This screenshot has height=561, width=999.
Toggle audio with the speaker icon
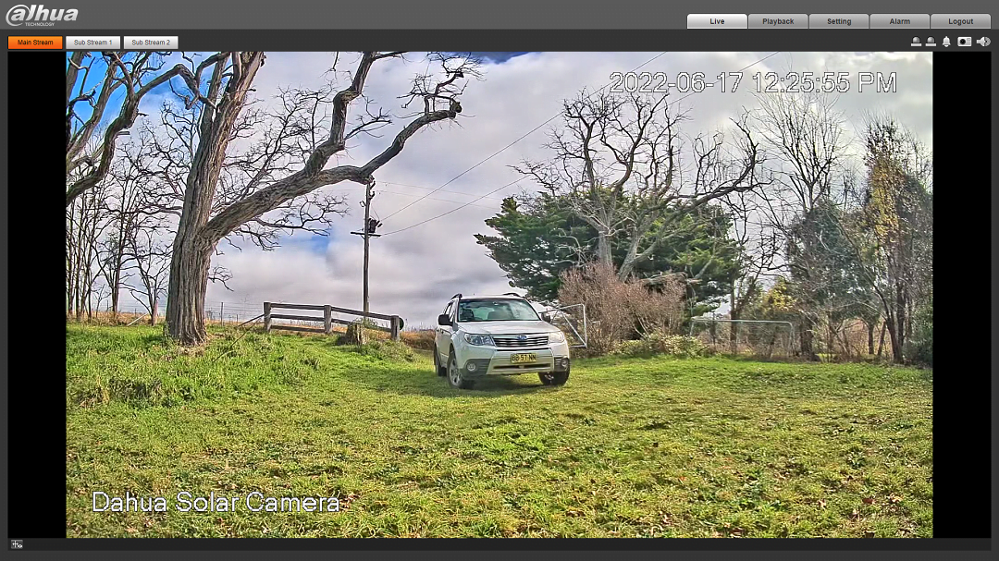(x=982, y=42)
